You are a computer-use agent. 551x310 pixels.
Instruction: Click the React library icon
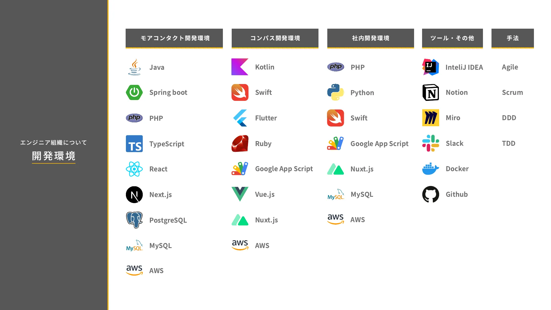coord(134,169)
